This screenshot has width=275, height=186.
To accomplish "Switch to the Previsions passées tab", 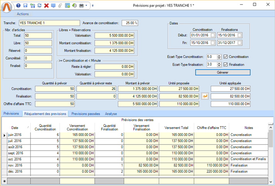I will point(86,114).
